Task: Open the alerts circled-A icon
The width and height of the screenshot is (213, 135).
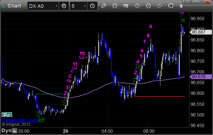Action: tap(148, 6)
